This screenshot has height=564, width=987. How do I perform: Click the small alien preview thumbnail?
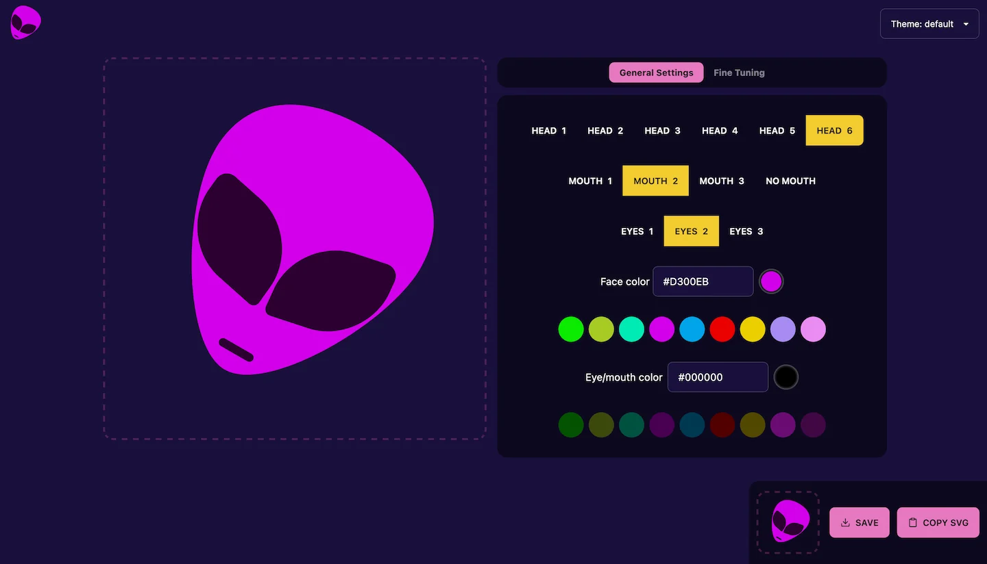pos(788,522)
